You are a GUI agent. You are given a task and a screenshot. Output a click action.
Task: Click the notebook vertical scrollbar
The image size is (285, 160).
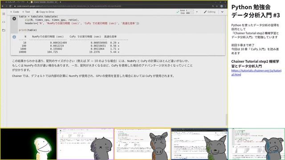click(227, 120)
